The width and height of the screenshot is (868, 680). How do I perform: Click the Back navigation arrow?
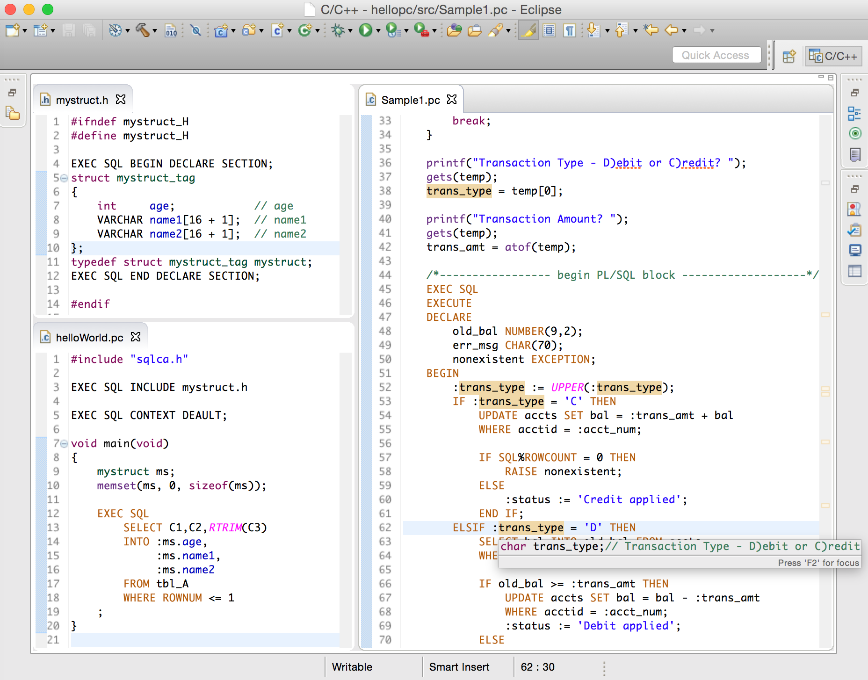pos(672,30)
